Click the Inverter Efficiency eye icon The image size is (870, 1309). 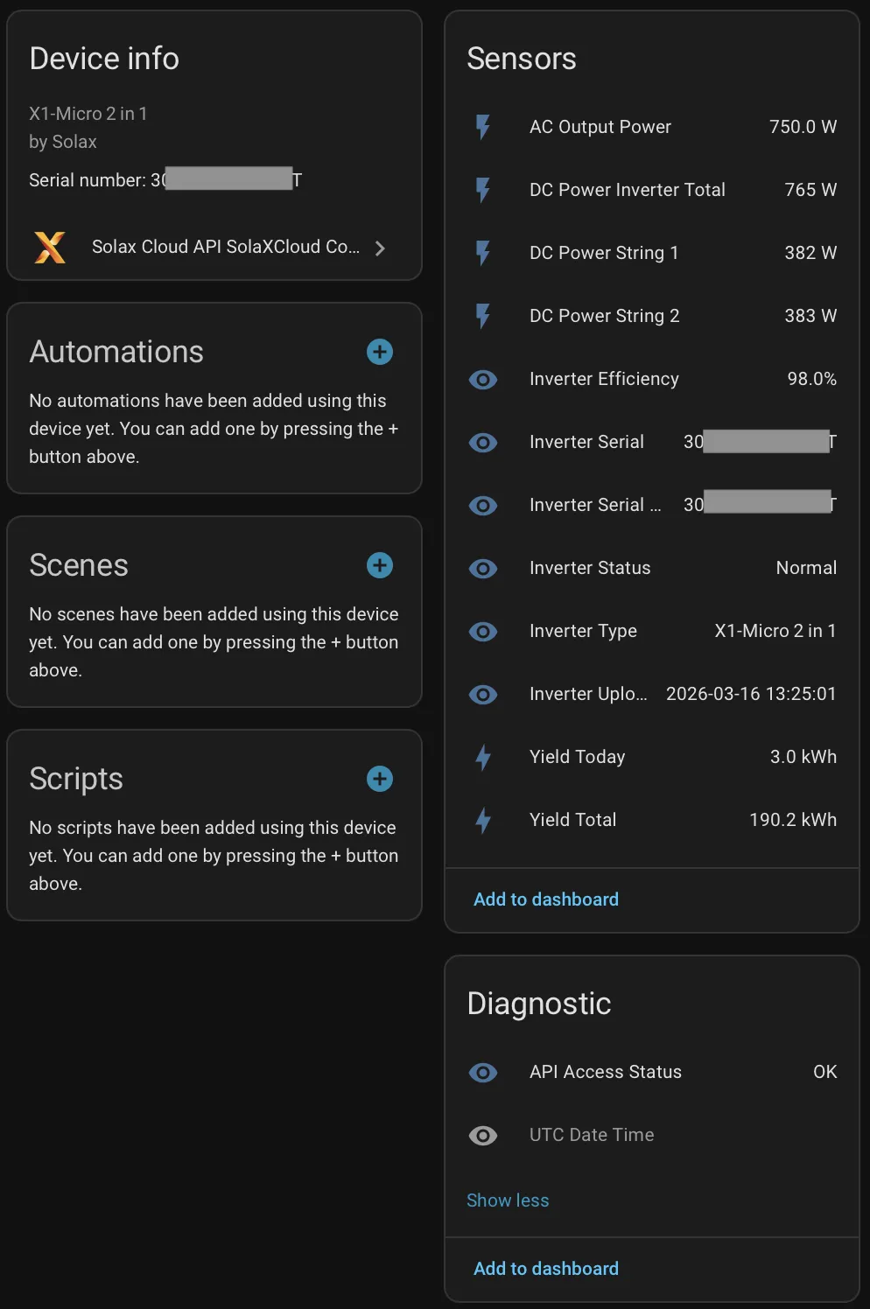(483, 379)
